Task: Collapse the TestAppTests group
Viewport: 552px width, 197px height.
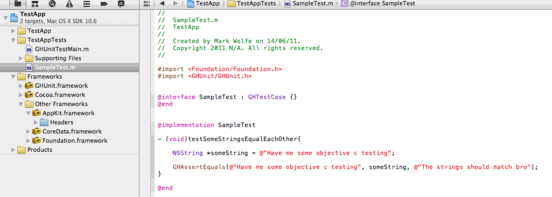Action: coord(13,40)
